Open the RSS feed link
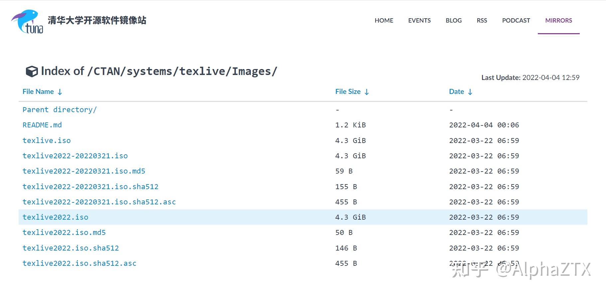 point(482,20)
